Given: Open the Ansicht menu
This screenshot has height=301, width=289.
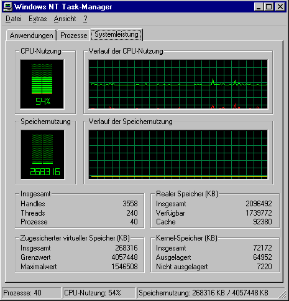Looking at the screenshot, I should click(65, 19).
